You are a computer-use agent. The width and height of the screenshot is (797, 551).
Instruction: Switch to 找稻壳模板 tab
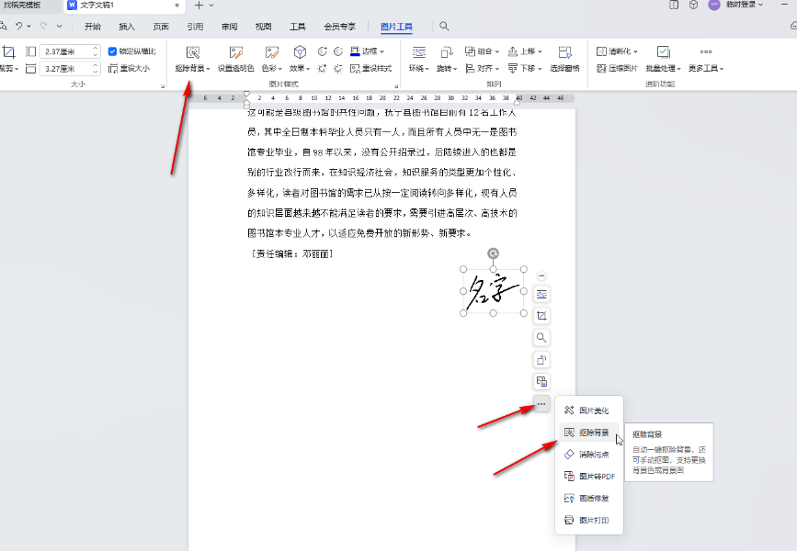point(23,6)
